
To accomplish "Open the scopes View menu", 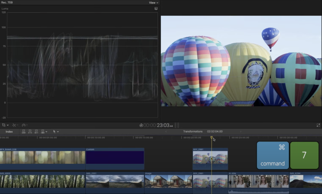I will click(x=153, y=3).
